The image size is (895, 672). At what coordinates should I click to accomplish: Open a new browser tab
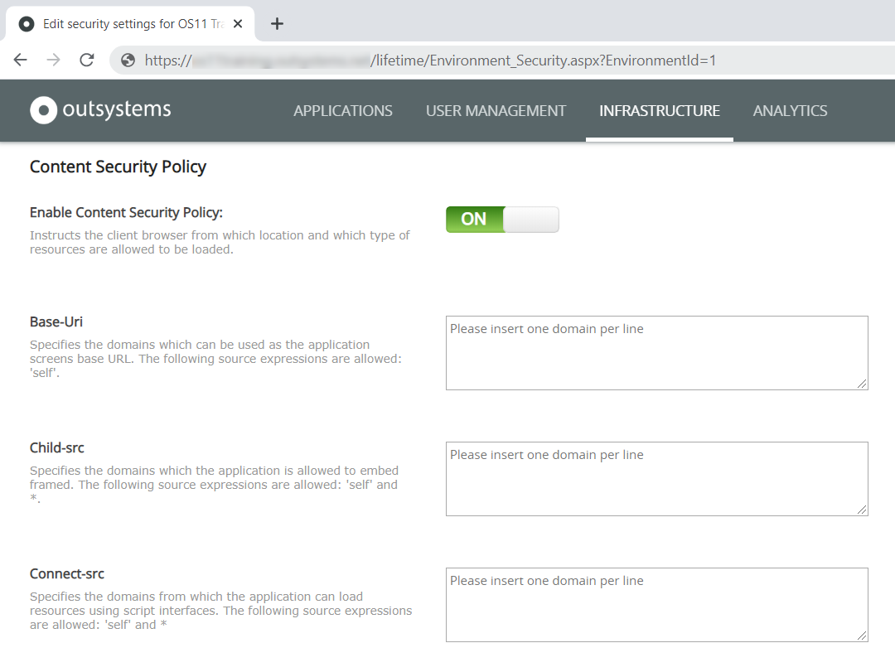click(x=277, y=23)
